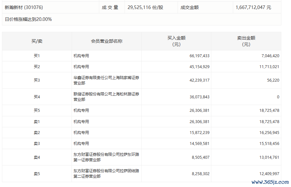Image resolution: width=291 pixels, height=187 pixels.
Task: Click sell amount 7,046,420
Action: [x=270, y=56]
